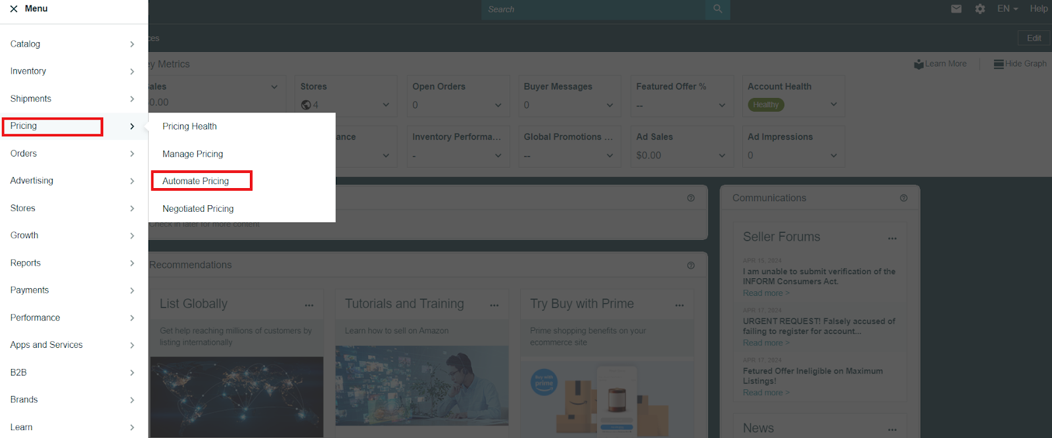The image size is (1052, 438).
Task: Expand the Reports menu chevron
Action: pos(132,263)
